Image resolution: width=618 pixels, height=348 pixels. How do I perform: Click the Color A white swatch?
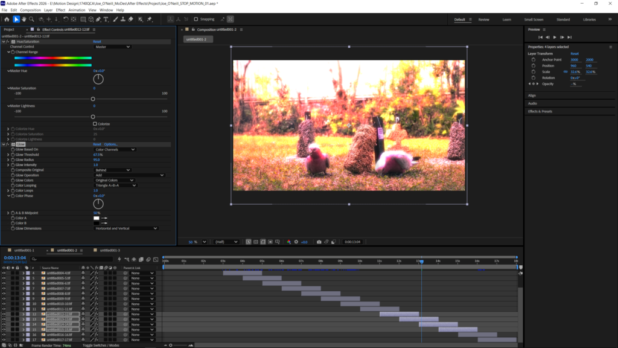click(97, 218)
